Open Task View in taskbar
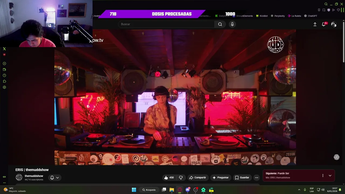This screenshot has width=345, height=194. (164, 190)
